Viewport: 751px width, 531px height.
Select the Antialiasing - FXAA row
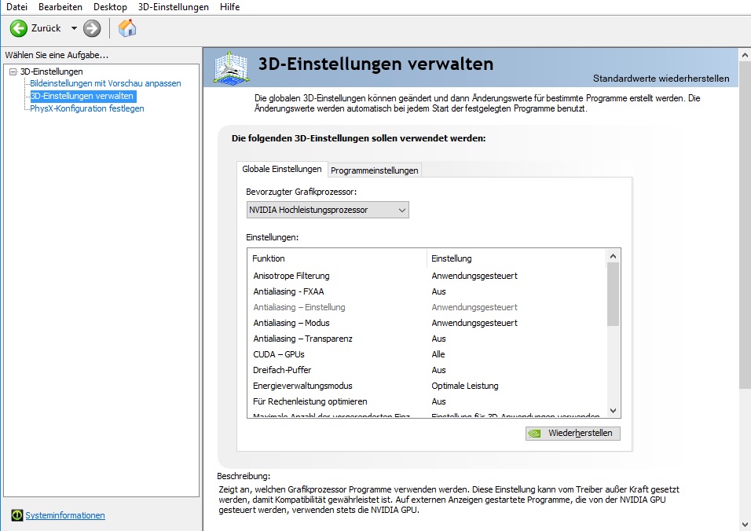[x=427, y=291]
